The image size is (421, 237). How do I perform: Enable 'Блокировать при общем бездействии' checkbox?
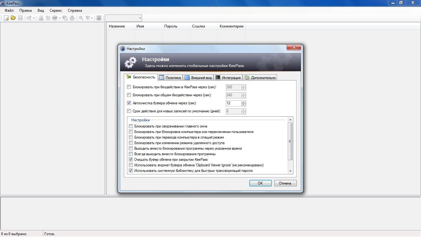[x=129, y=95]
